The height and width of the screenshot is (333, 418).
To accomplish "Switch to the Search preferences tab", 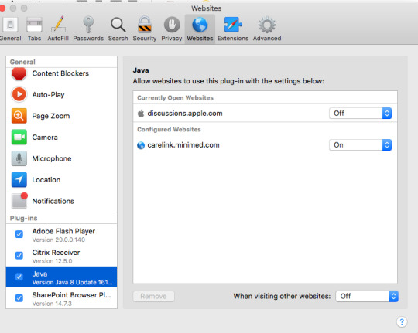I will pos(118,29).
